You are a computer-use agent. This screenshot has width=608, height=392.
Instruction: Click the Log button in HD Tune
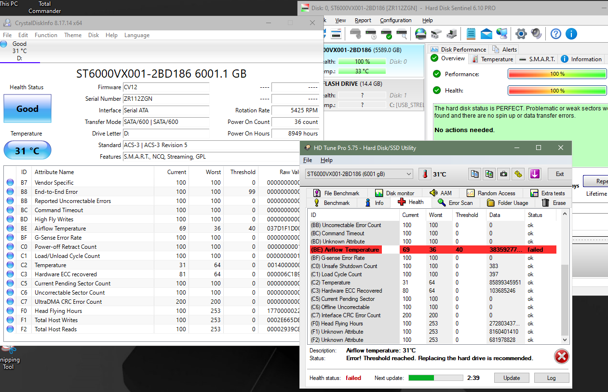[551, 378]
